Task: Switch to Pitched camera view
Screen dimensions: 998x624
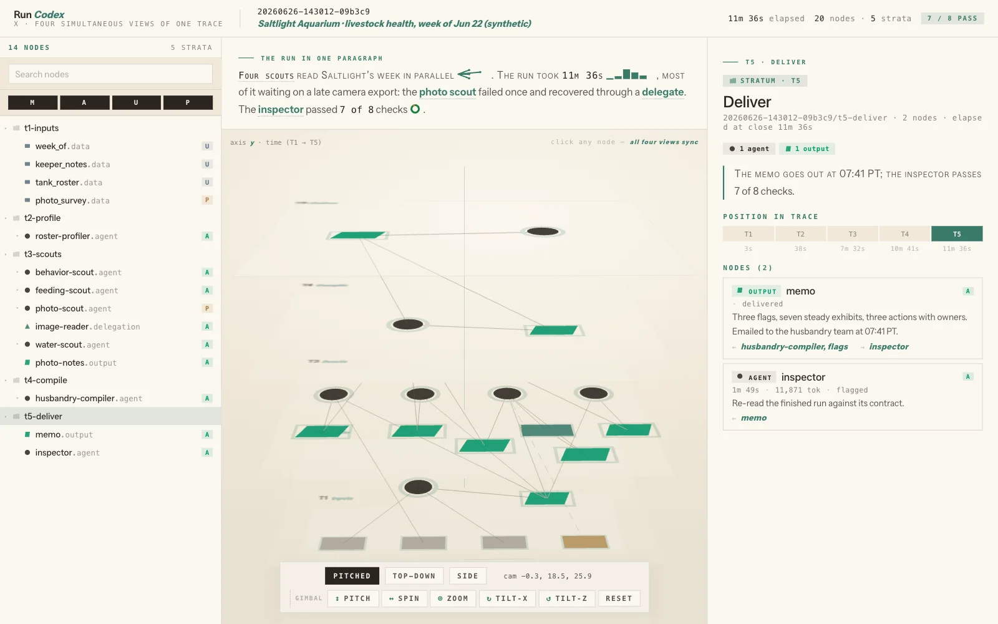Action: 352,576
